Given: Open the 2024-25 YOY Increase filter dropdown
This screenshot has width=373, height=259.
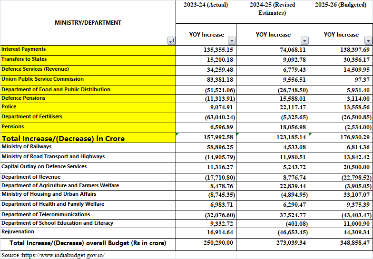Looking at the screenshot, I should (x=304, y=41).
